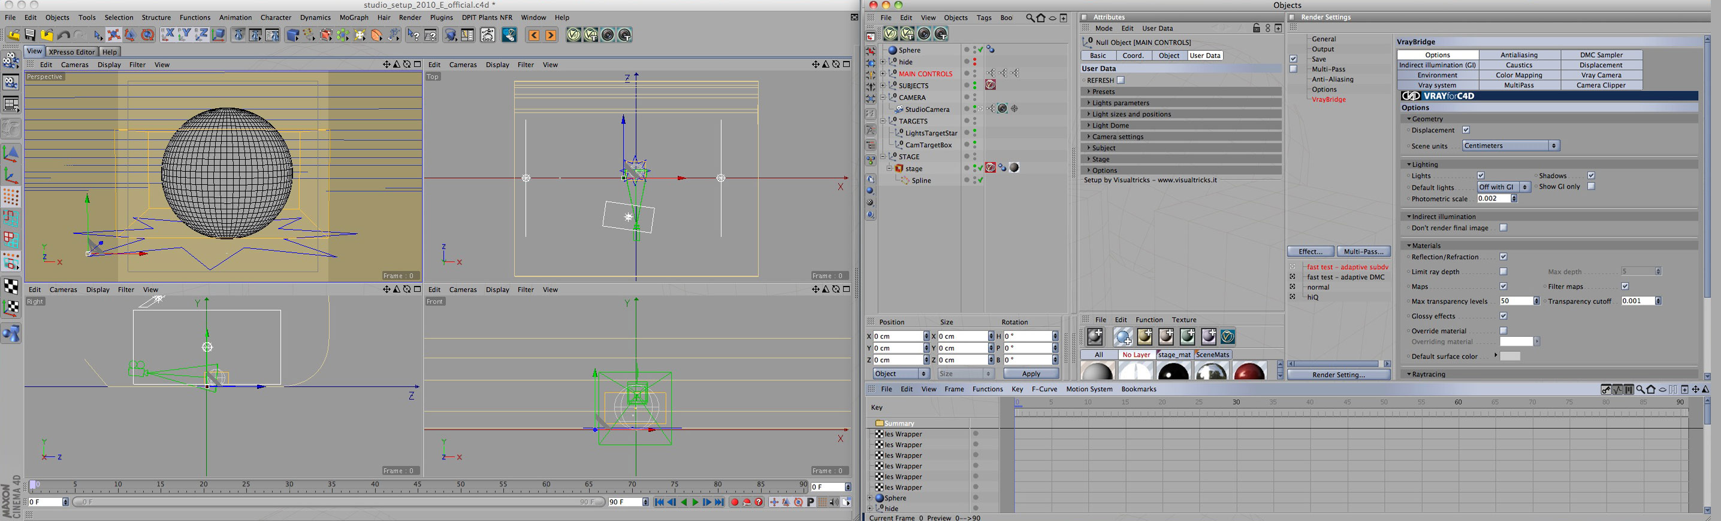Click the Undo arrow in the toolbar
The image size is (1721, 521).
pos(64,35)
